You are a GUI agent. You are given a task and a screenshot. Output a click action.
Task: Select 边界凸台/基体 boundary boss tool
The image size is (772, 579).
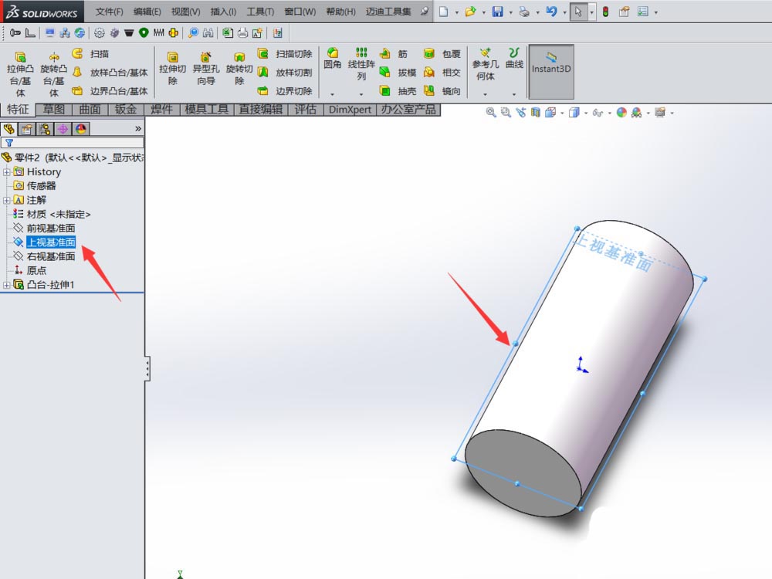click(110, 91)
